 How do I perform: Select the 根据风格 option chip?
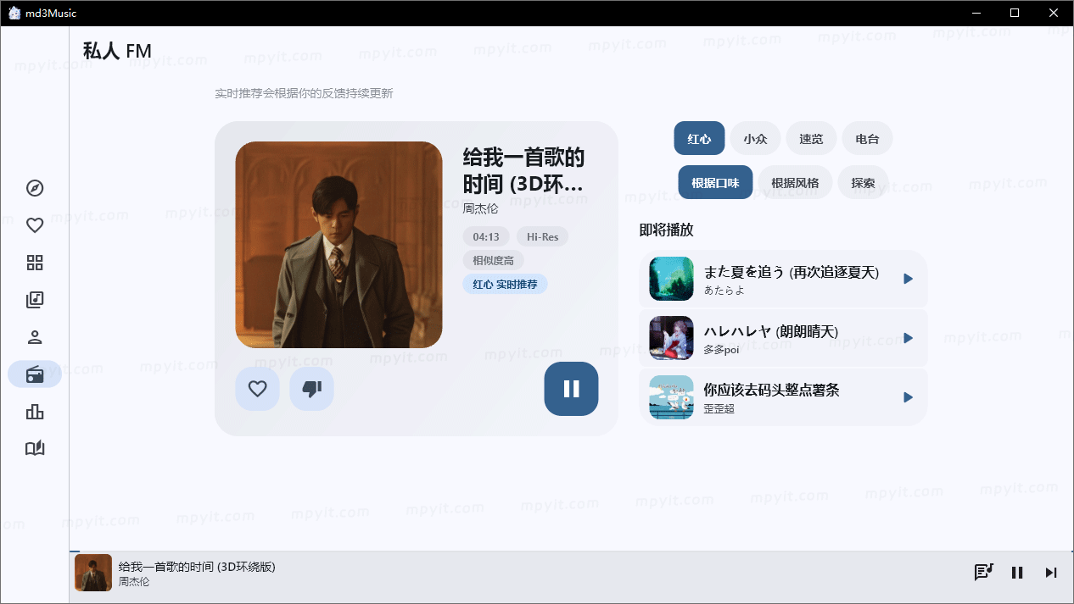795,182
